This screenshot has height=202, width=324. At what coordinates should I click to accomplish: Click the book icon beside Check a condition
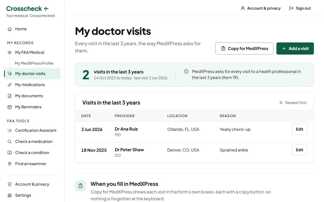[x=10, y=153]
